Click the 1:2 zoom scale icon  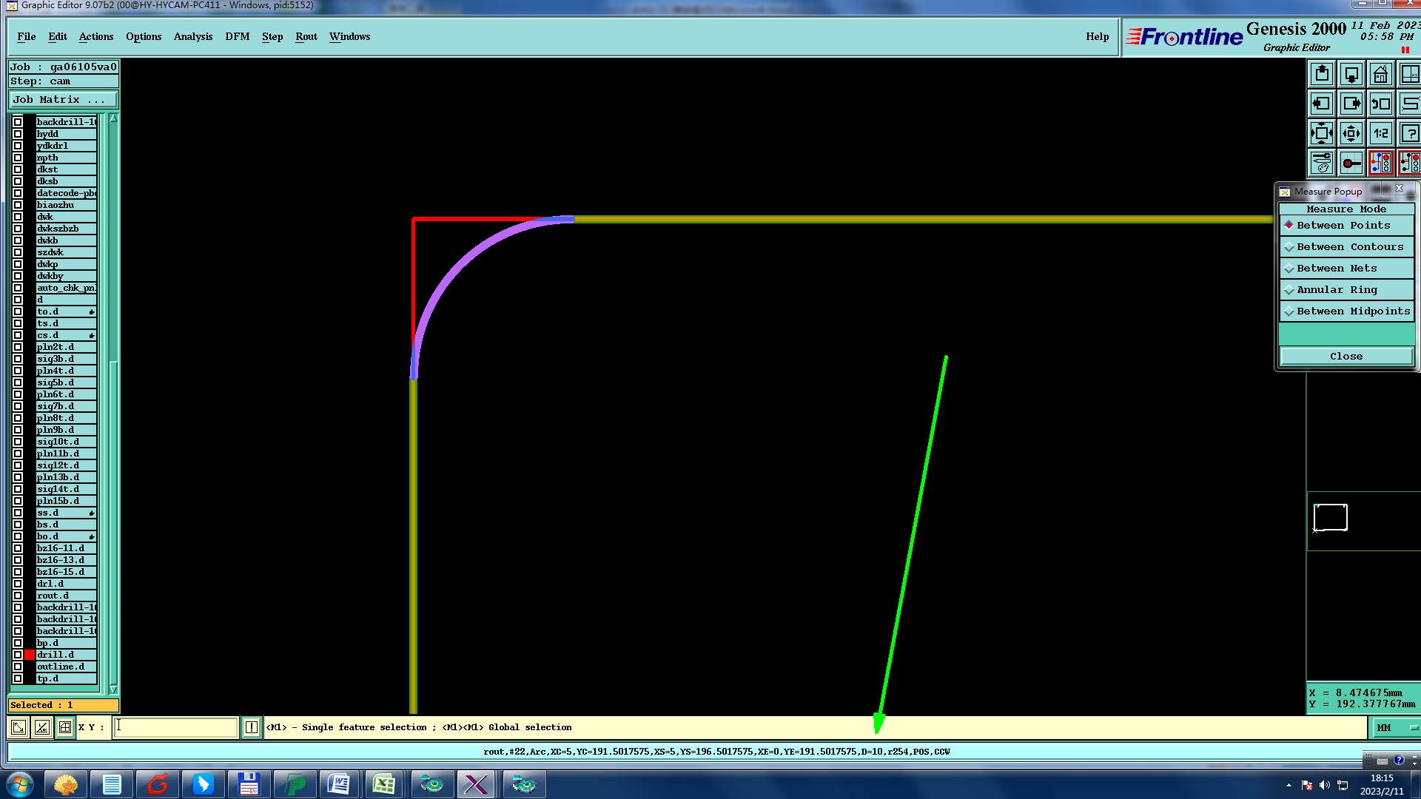[x=1380, y=134]
